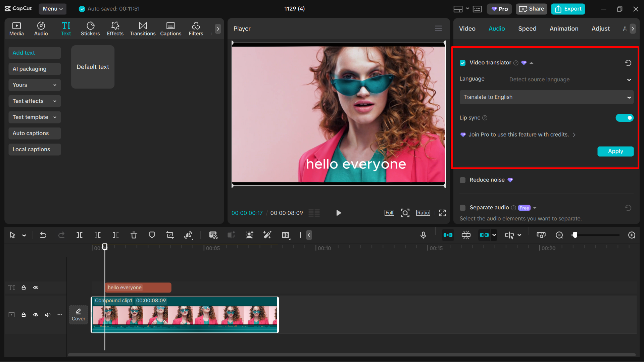Screen dimensions: 644x362
Task: Open Join Pro to use this feature link
Action: click(518, 135)
